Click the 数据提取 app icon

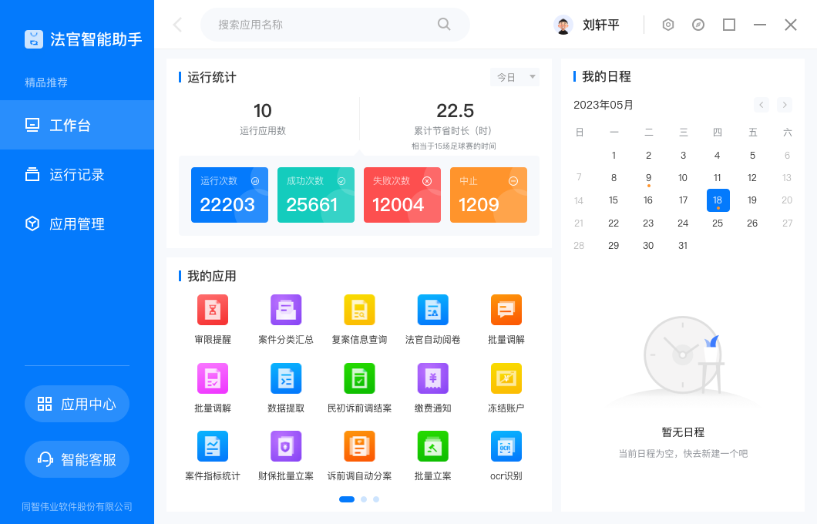coord(286,378)
